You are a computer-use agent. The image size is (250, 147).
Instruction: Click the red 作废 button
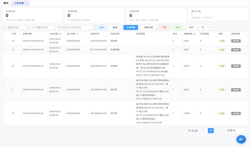click(x=164, y=28)
